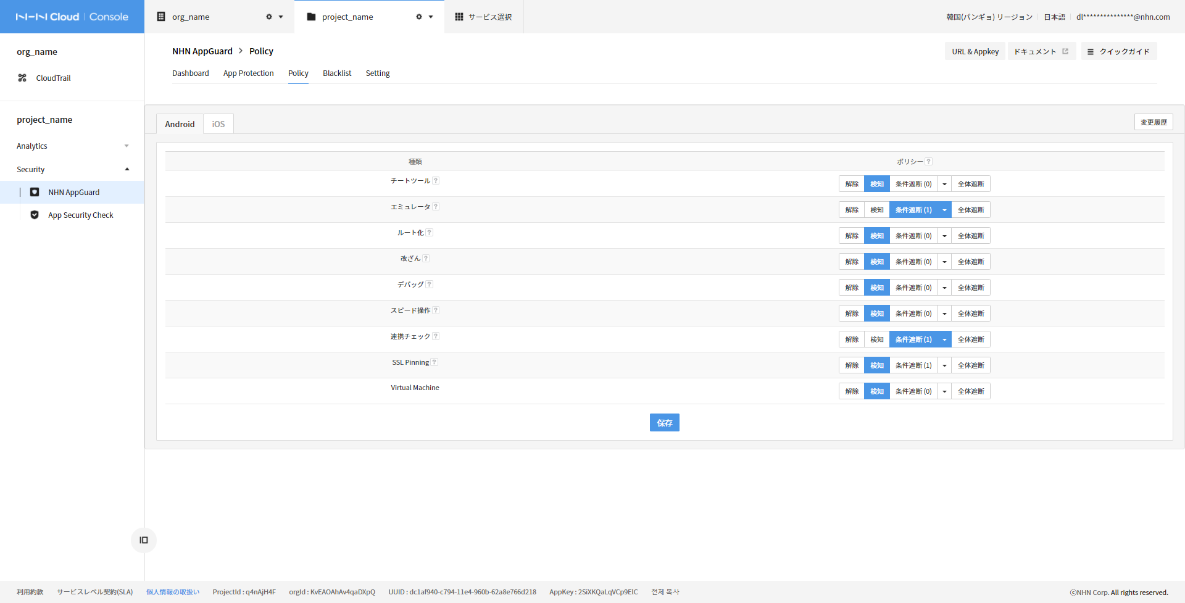Open org_name settings gear
This screenshot has width=1185, height=603.
269,17
